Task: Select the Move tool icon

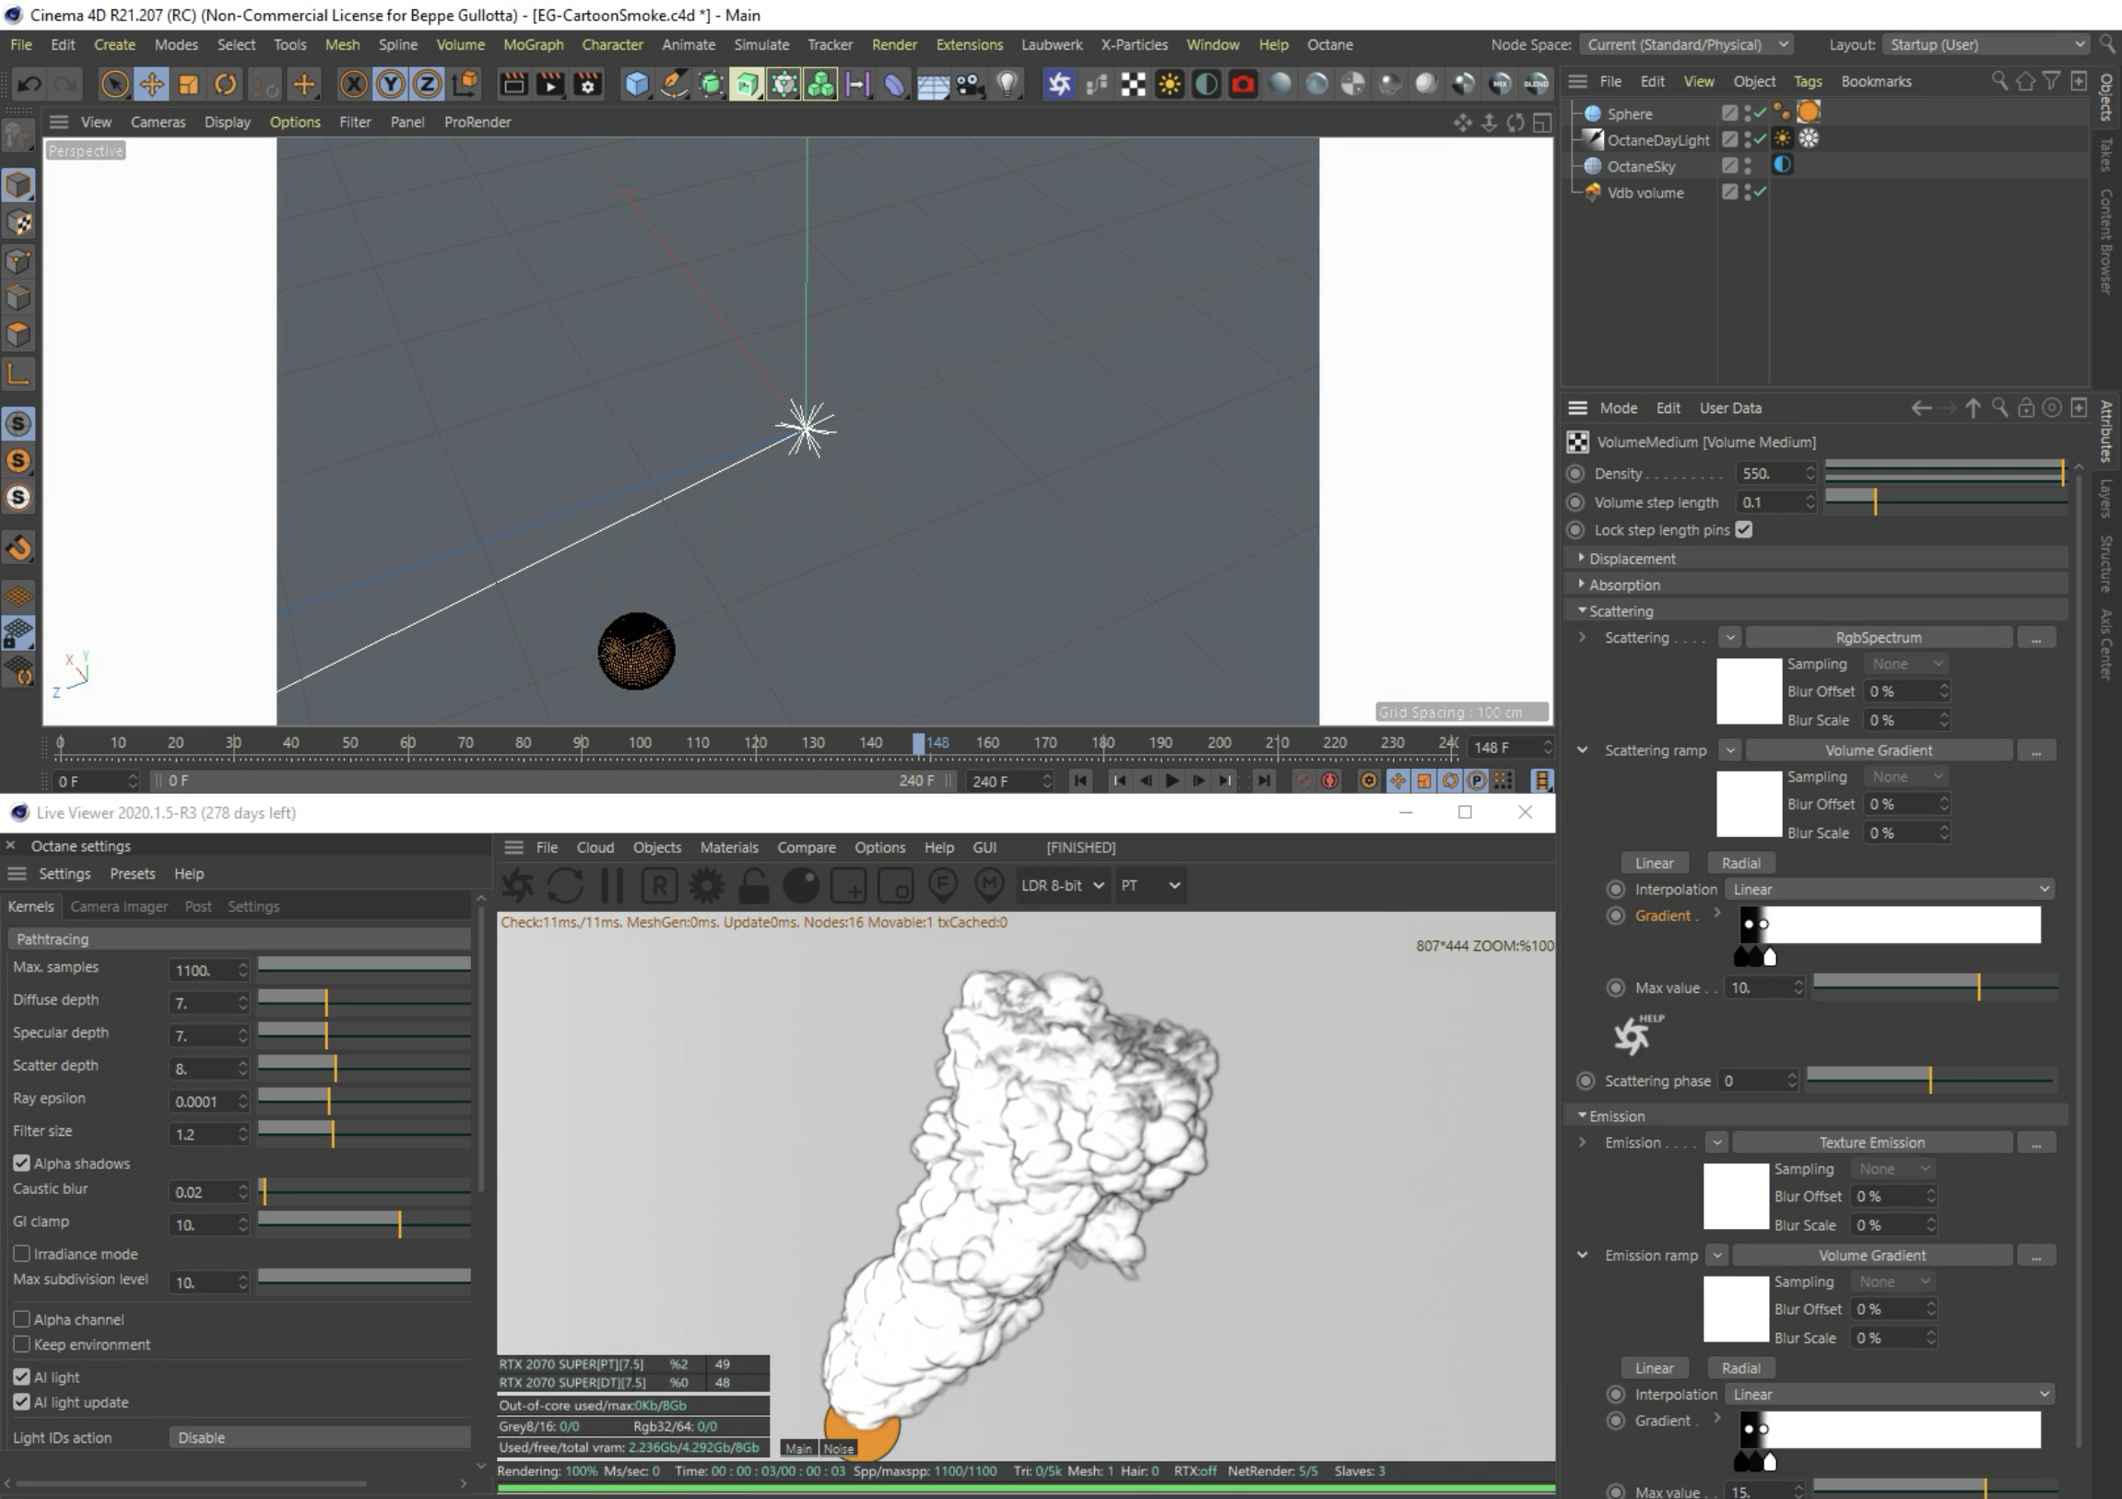Action: tap(150, 84)
